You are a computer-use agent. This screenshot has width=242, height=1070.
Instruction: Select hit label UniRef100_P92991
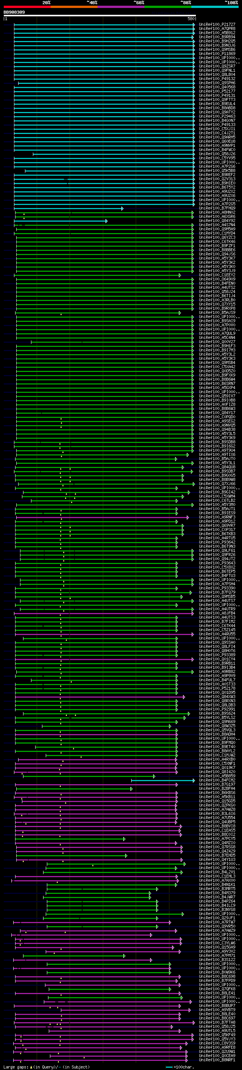(x=217, y=709)
